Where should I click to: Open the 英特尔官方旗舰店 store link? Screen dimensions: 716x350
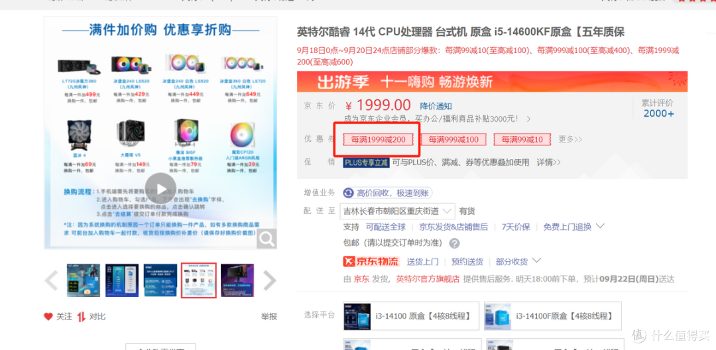coord(428,279)
